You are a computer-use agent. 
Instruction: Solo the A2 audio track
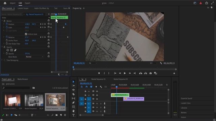click(x=101, y=108)
